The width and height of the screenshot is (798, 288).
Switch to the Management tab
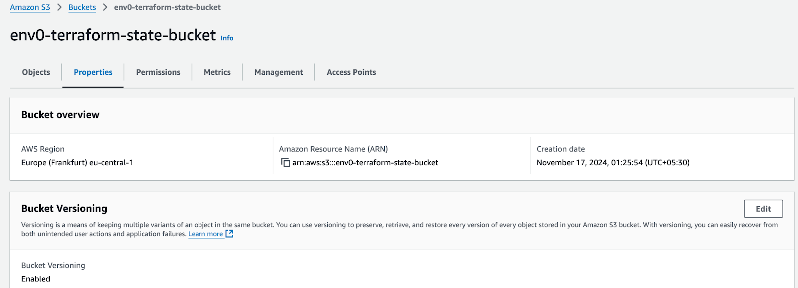click(279, 72)
